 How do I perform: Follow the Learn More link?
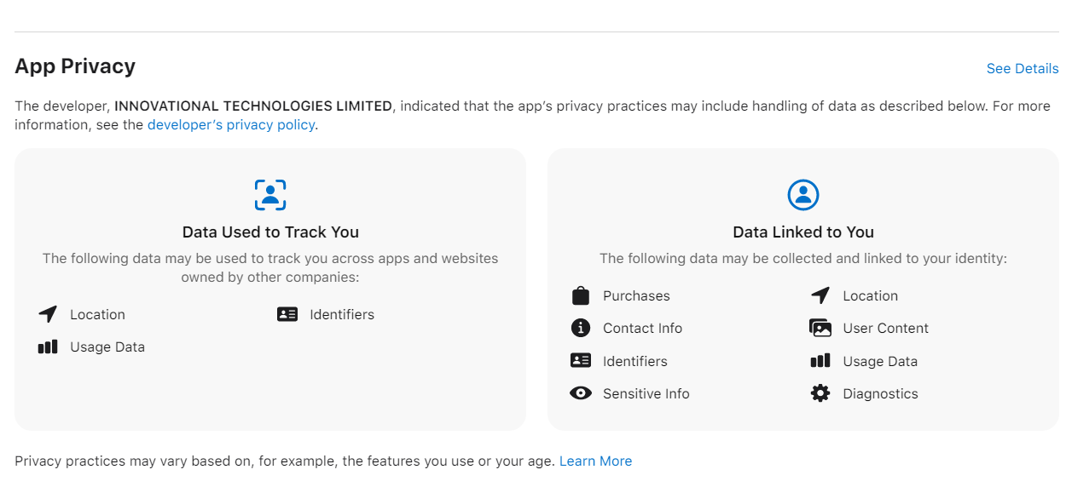[x=595, y=461]
